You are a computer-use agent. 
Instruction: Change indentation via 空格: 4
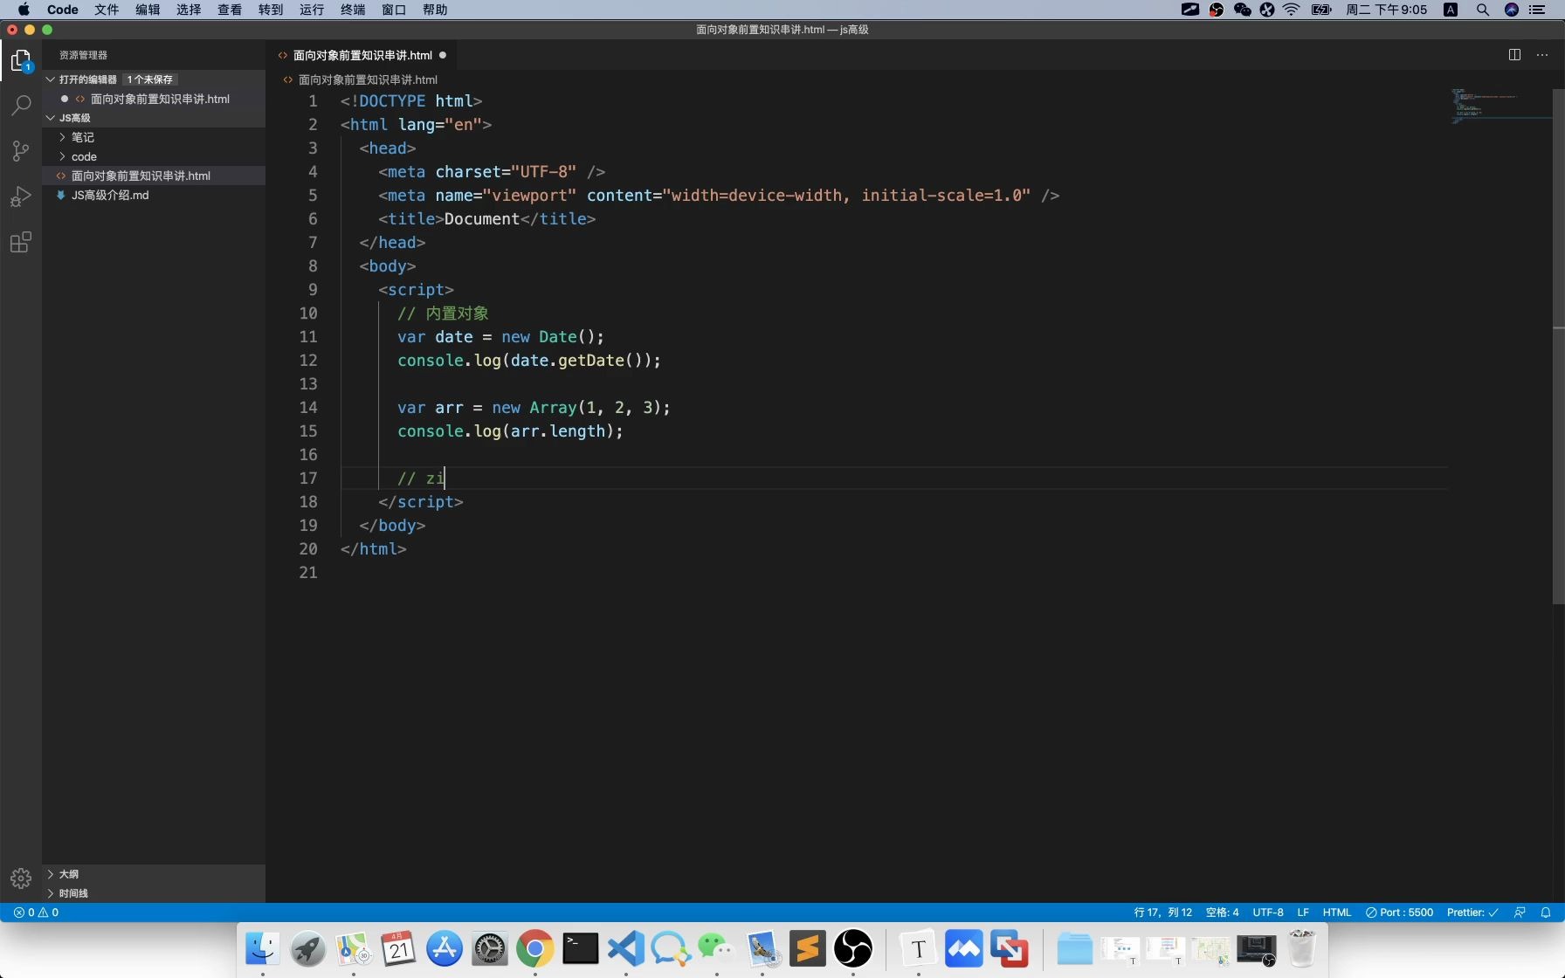(x=1222, y=912)
